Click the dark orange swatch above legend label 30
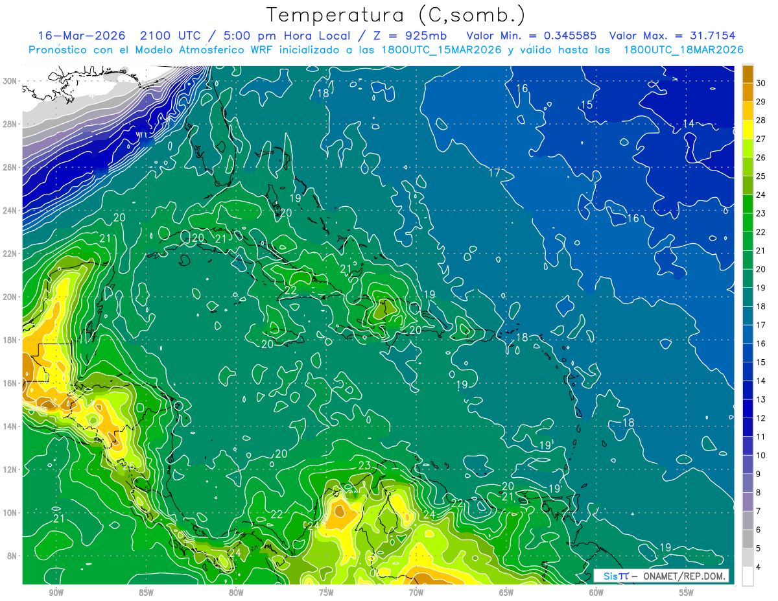The image size is (778, 601). (748, 73)
